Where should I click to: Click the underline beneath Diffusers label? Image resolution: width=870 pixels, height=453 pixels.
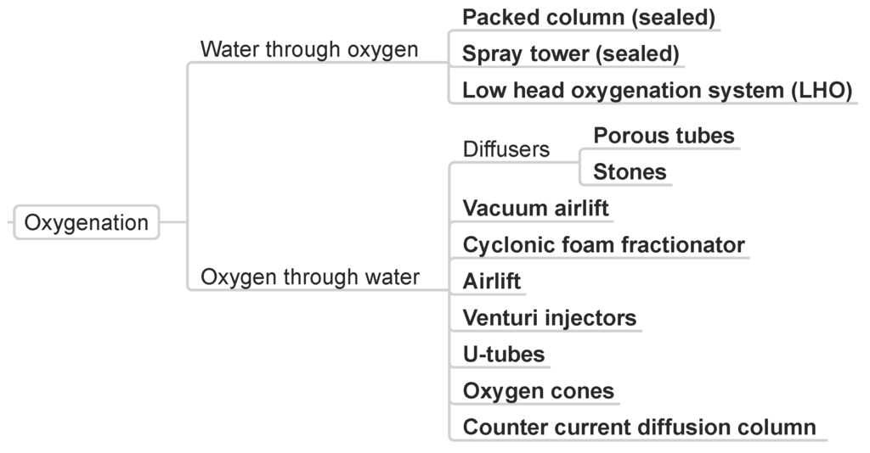515,162
